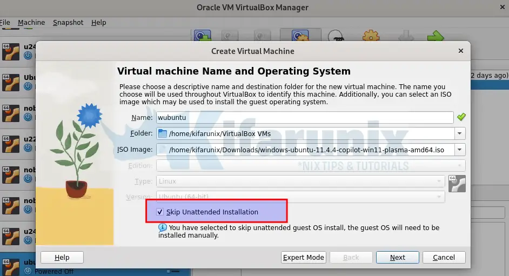Click the greyed-out Type dropdown showing Linux
509x276 pixels.
[300, 181]
